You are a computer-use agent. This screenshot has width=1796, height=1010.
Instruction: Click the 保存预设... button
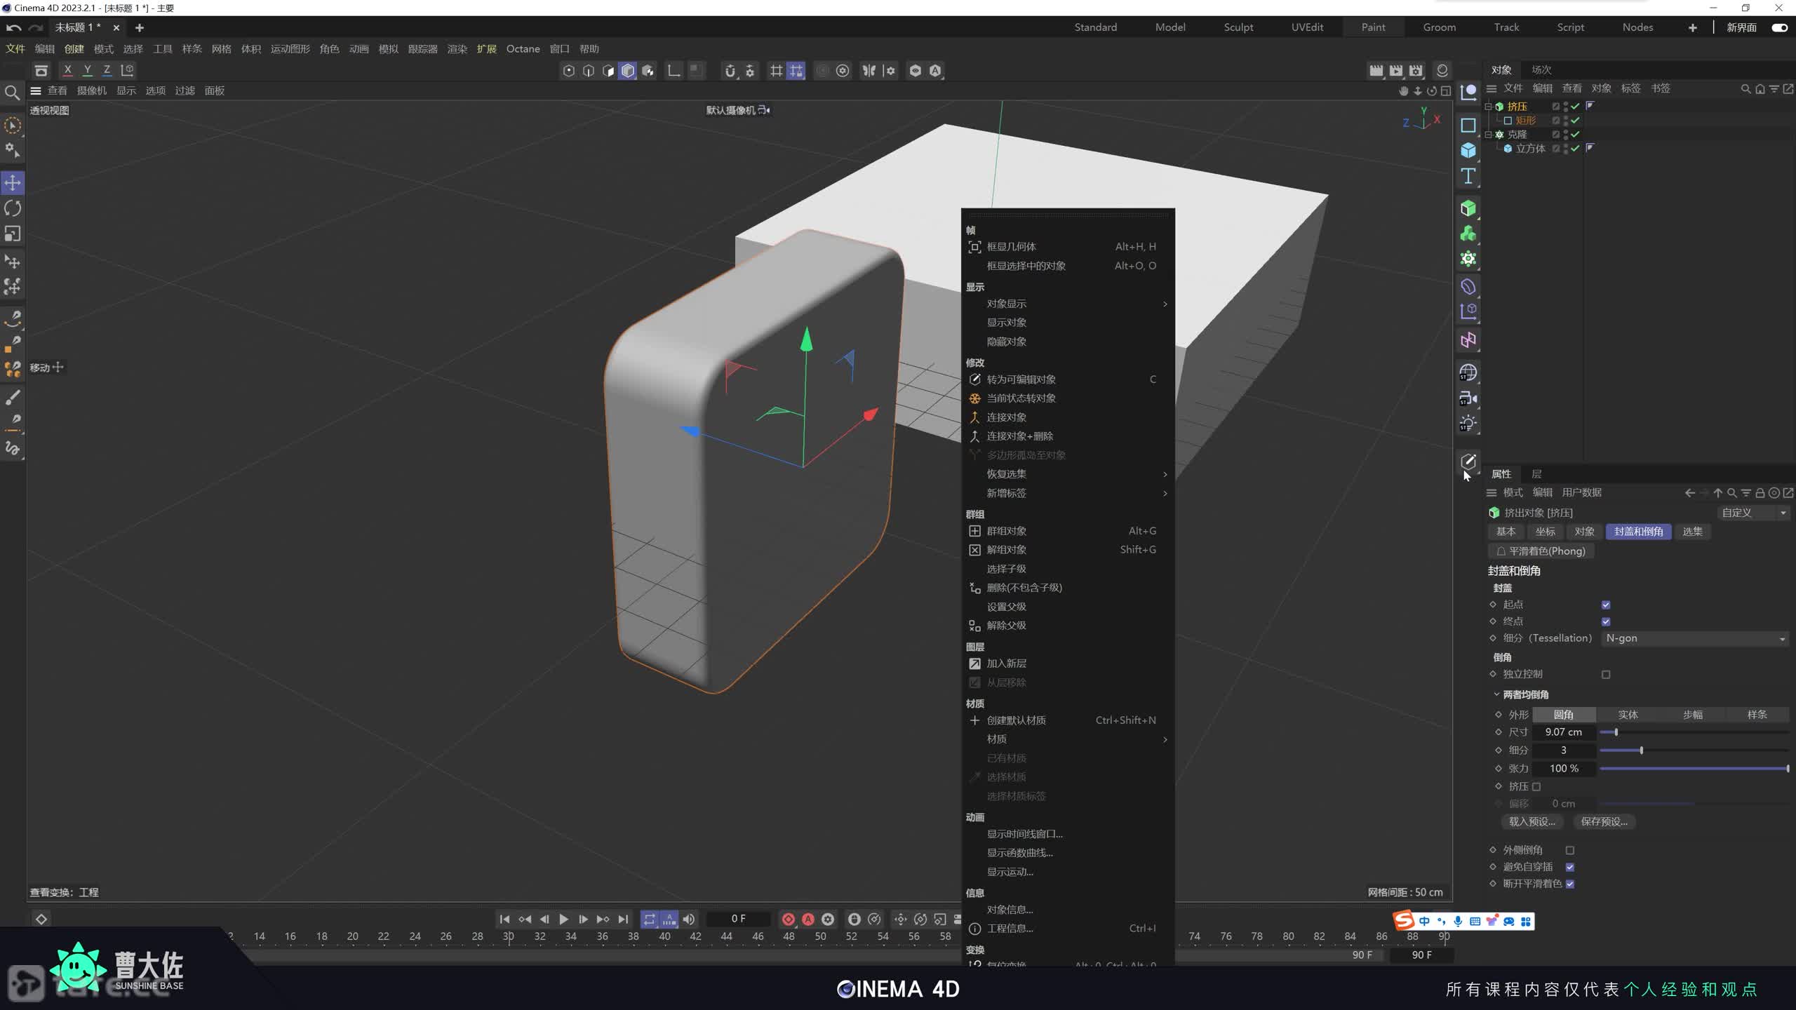coord(1604,822)
